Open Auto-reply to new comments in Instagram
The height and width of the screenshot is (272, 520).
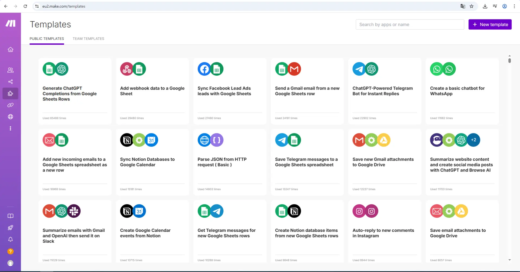(385, 231)
